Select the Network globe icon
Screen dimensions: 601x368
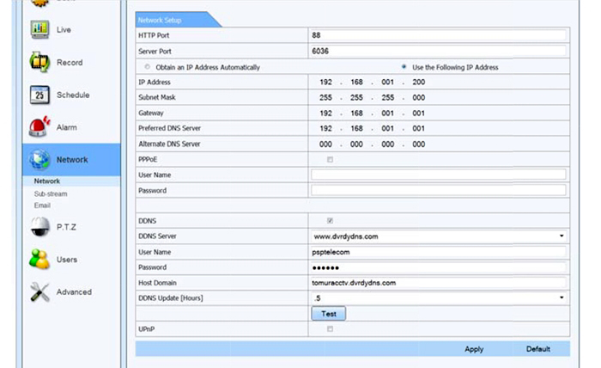[x=39, y=159]
